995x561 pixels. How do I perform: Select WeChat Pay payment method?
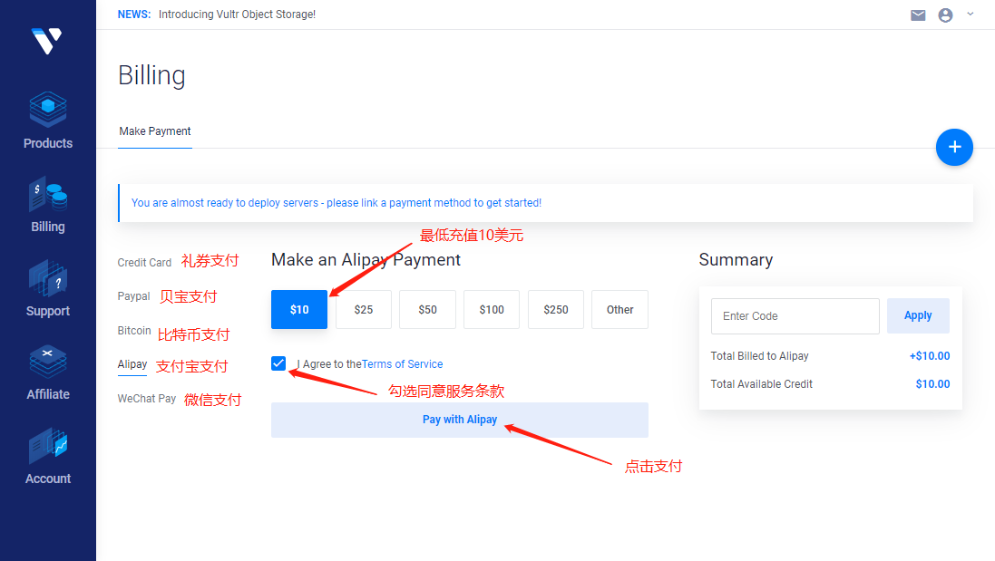146,399
